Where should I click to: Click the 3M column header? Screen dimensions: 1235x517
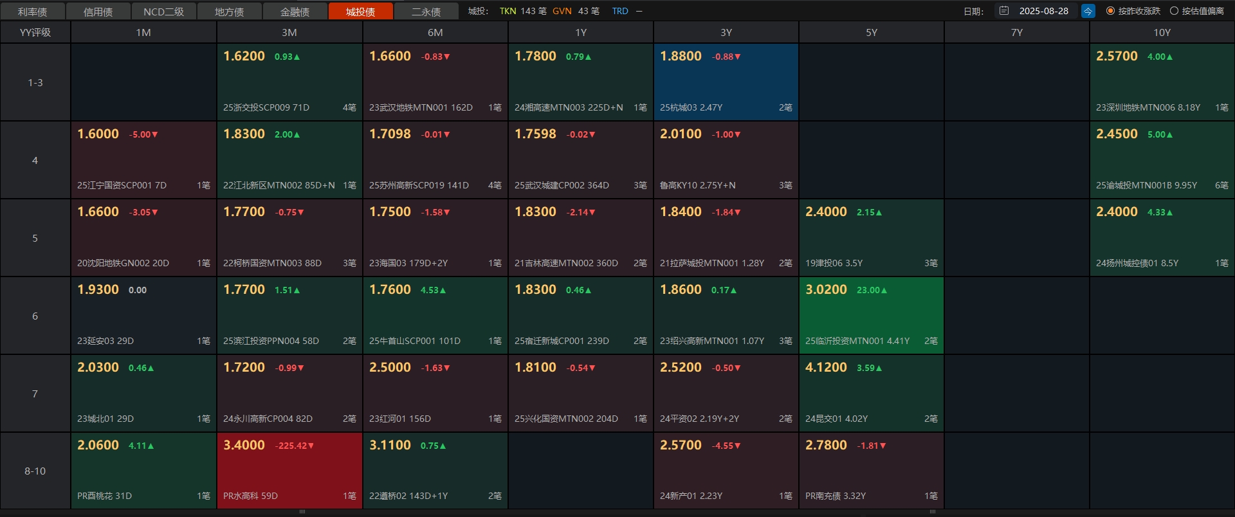289,32
